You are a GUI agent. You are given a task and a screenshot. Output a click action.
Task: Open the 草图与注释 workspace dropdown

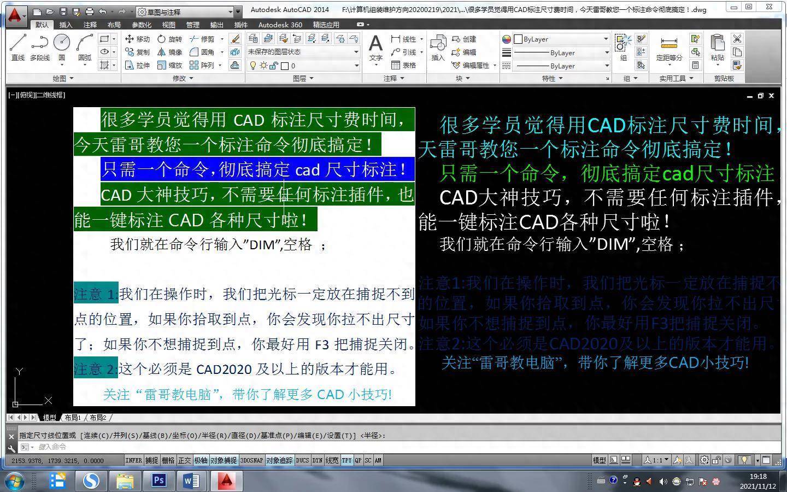(x=188, y=11)
